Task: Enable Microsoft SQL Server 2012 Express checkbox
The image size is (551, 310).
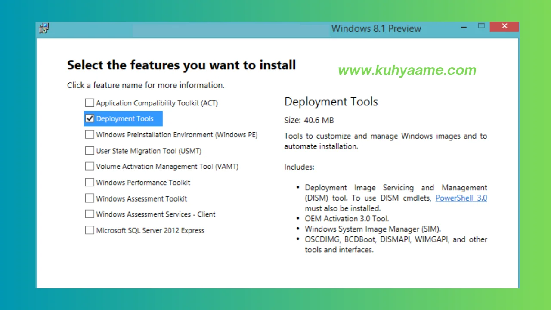Action: 90,230
